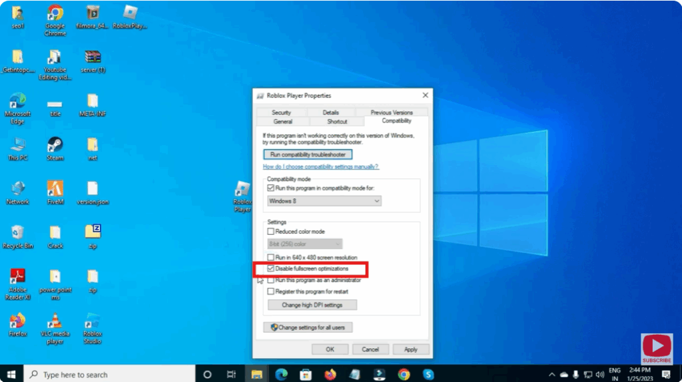
Task: Check Register this program for restart
Action: point(270,291)
